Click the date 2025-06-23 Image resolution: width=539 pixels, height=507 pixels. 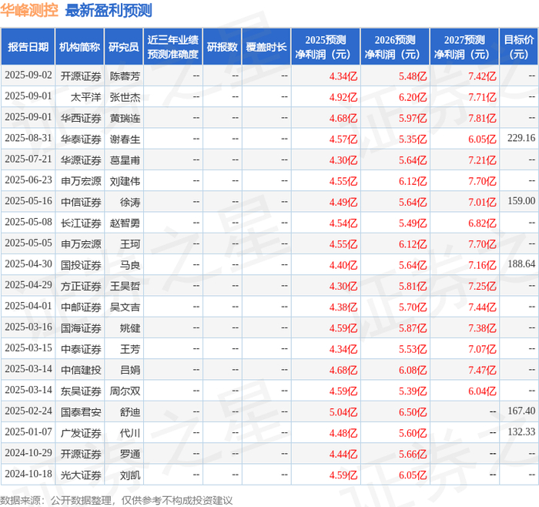tap(28, 180)
